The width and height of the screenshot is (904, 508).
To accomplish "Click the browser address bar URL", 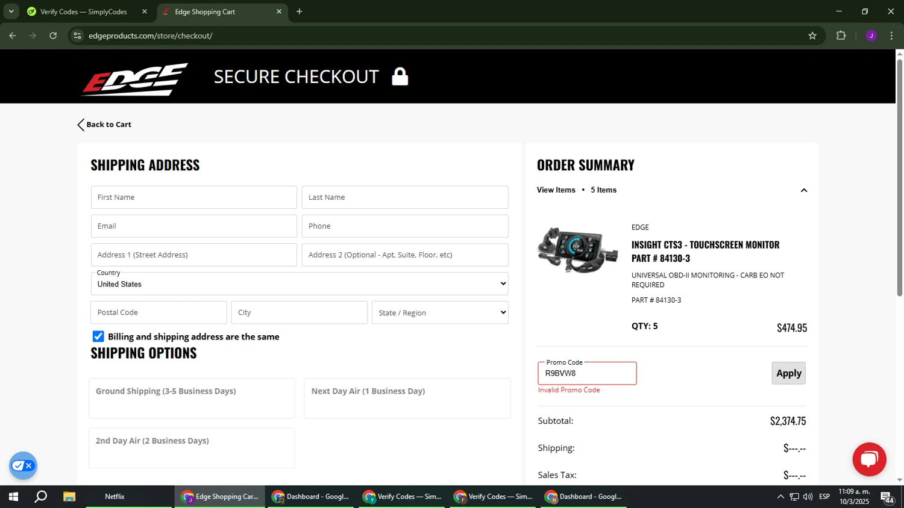I will (x=151, y=36).
